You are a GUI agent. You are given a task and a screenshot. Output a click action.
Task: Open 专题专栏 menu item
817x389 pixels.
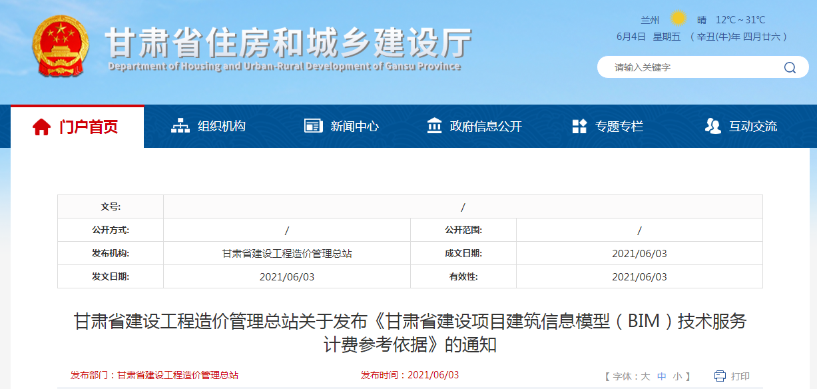click(619, 127)
